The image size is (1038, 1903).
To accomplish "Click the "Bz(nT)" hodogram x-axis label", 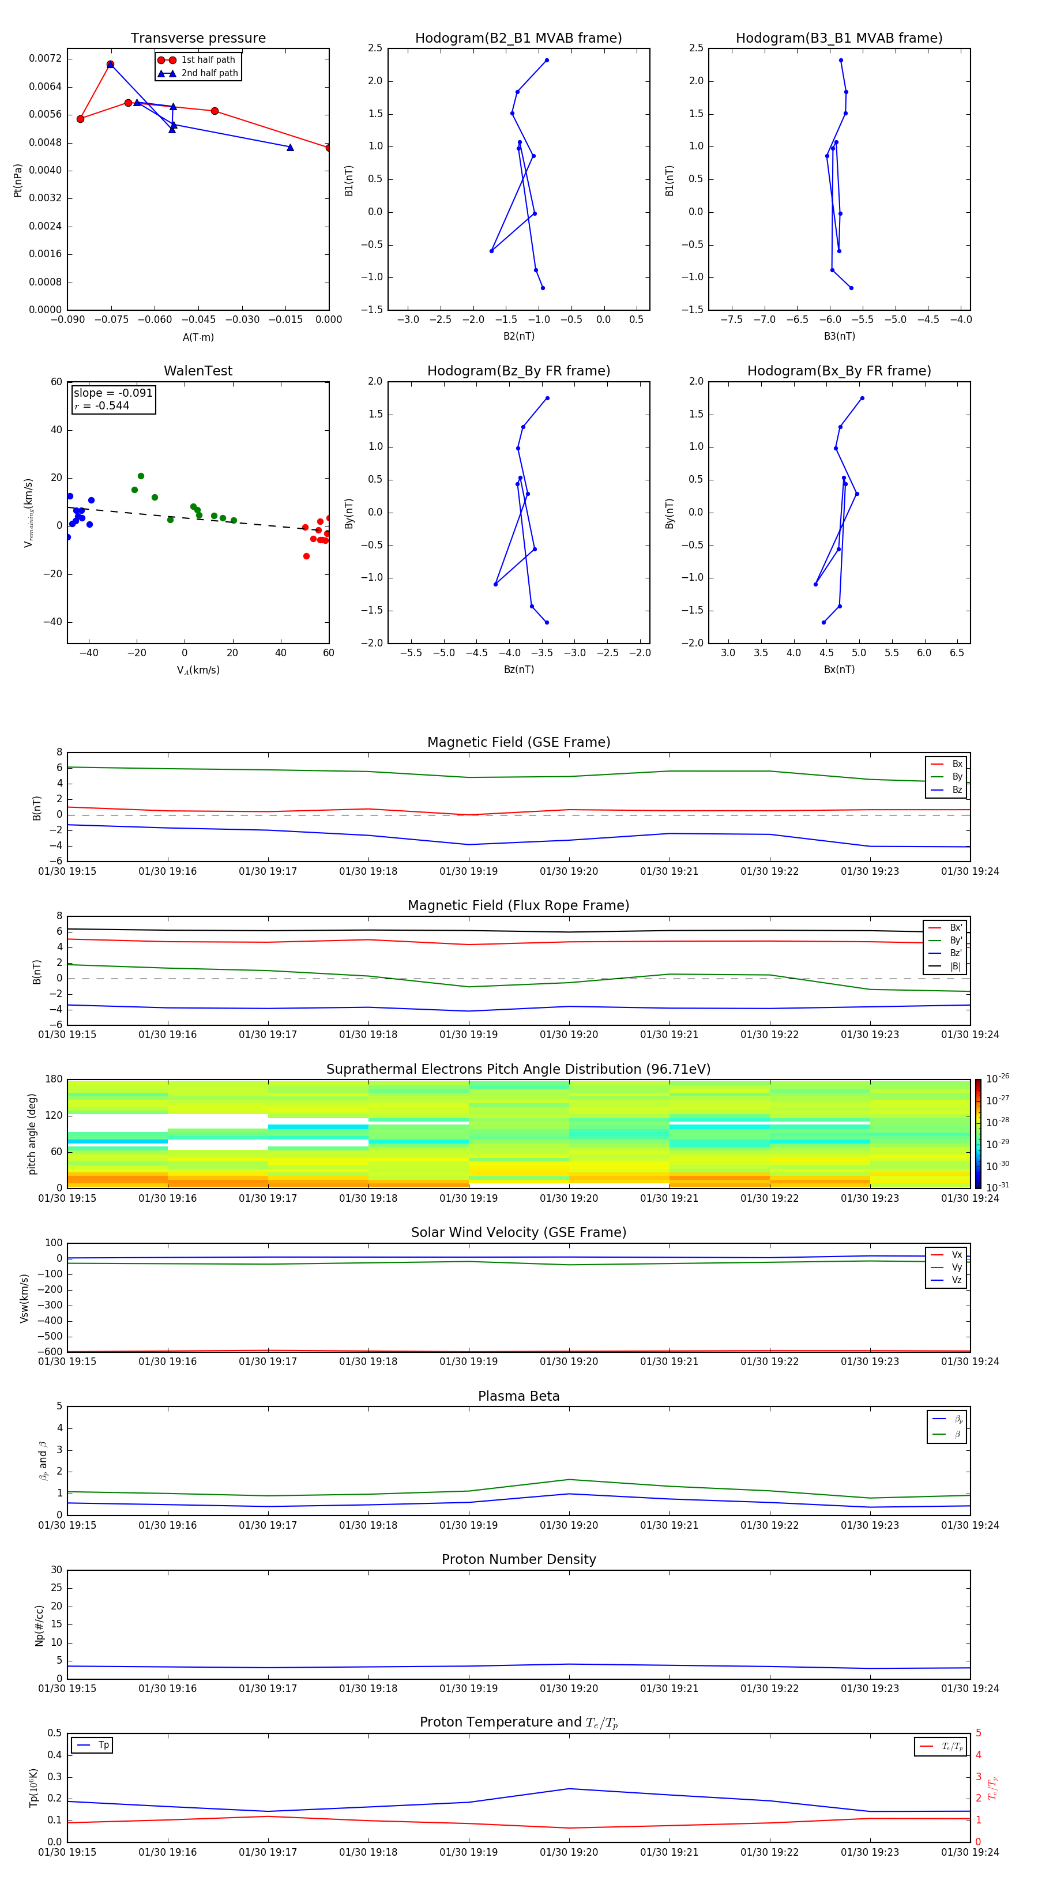I will (518, 670).
